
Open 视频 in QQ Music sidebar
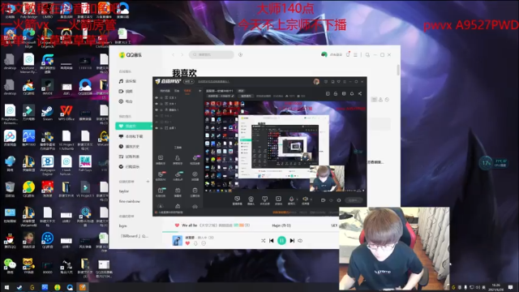[126, 91]
